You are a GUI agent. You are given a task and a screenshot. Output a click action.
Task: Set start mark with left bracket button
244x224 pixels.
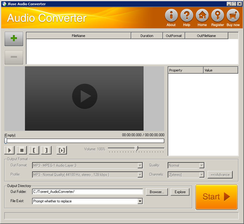(34, 150)
